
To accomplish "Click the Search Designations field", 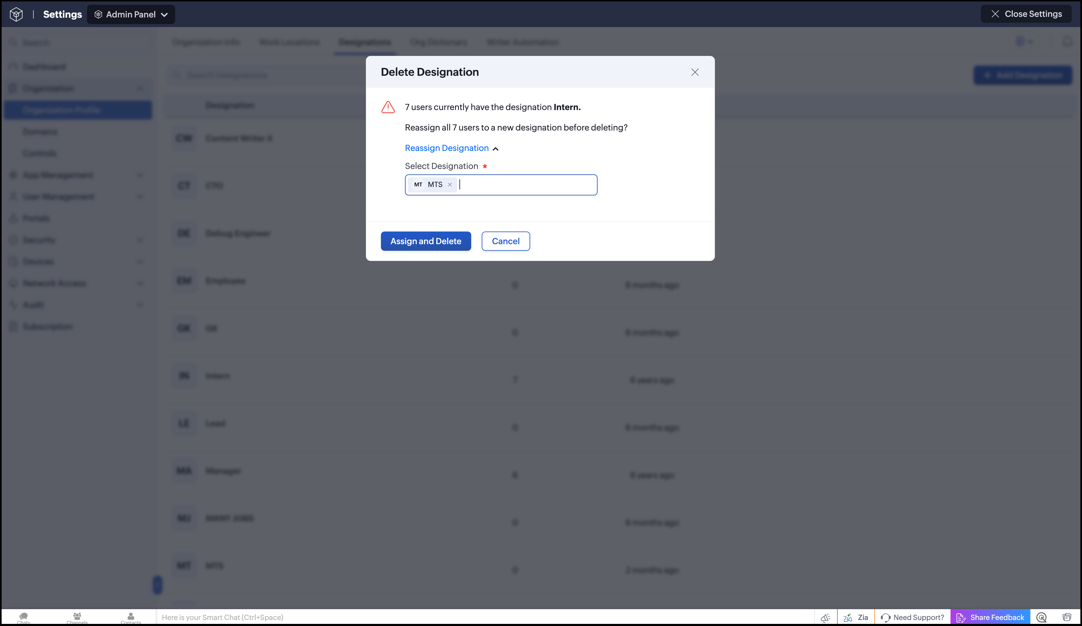I will pyautogui.click(x=266, y=75).
